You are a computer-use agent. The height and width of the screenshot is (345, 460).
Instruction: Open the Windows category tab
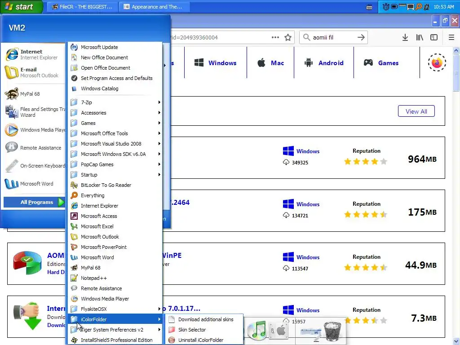coord(216,63)
